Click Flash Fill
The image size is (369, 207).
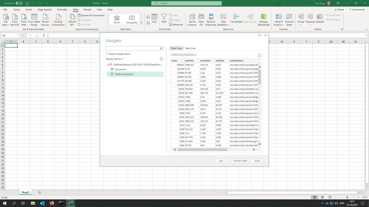pos(201,20)
